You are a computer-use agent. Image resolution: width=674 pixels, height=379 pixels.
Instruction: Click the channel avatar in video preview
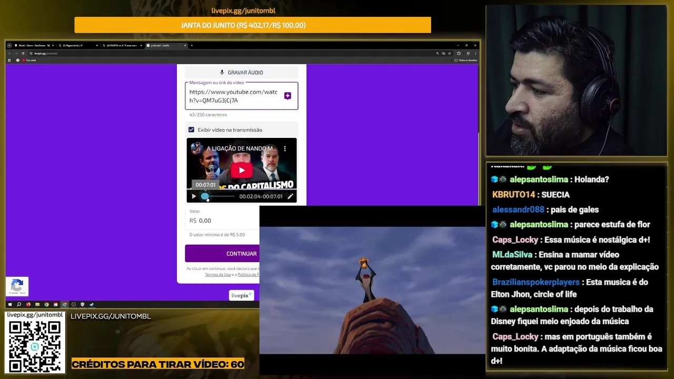coord(196,148)
